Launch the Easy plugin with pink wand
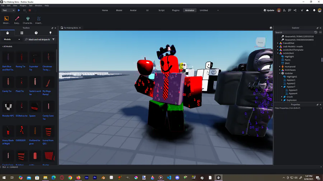 [x=17, y=20]
